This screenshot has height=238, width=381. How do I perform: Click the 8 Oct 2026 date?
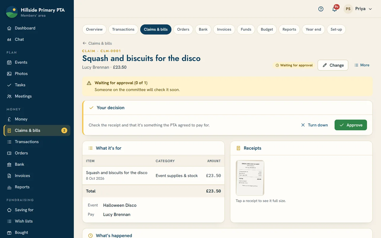[x=95, y=178]
